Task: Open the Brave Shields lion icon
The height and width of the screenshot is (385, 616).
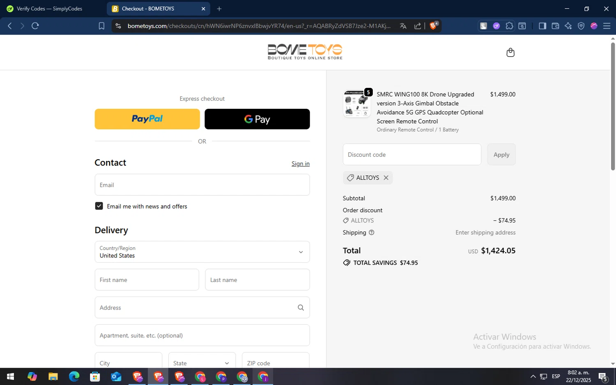Action: tap(434, 25)
